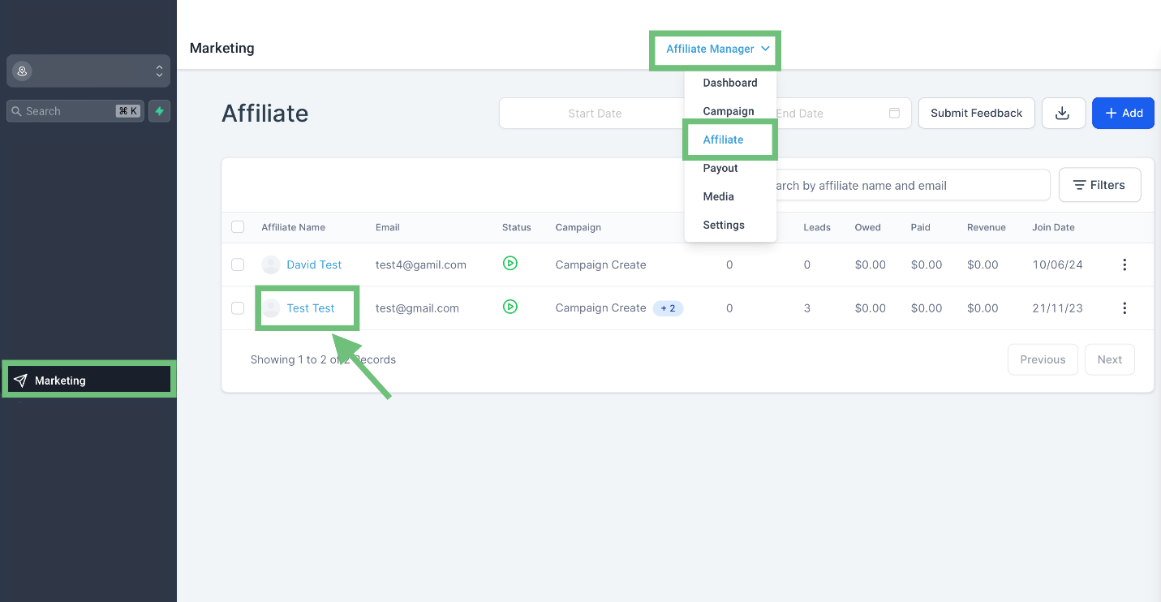The height and width of the screenshot is (602, 1161).
Task: Click the Leads column header
Action: [x=817, y=227]
